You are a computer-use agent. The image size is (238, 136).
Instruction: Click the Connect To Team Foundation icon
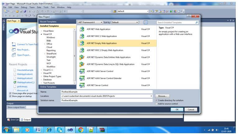[14, 44]
